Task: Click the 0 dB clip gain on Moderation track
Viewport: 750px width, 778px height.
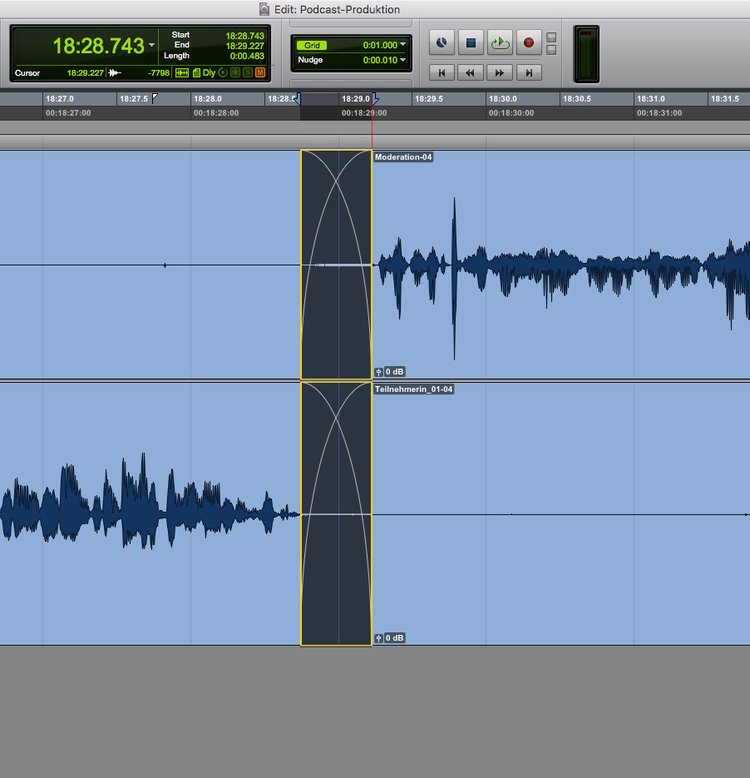Action: click(394, 372)
